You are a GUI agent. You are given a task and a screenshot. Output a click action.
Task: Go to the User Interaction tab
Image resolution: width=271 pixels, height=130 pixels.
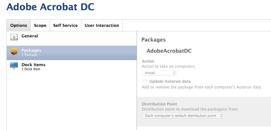(x=102, y=25)
